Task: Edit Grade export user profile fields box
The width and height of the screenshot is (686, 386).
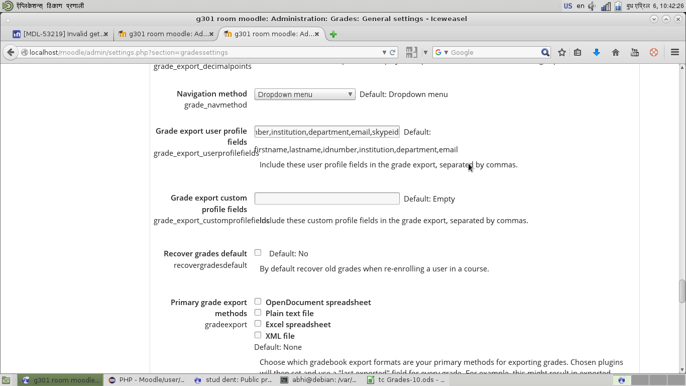Action: [x=327, y=132]
